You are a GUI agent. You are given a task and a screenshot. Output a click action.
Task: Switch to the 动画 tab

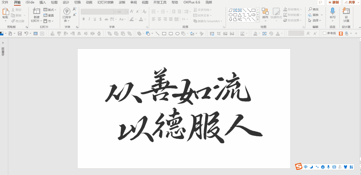(89, 2)
